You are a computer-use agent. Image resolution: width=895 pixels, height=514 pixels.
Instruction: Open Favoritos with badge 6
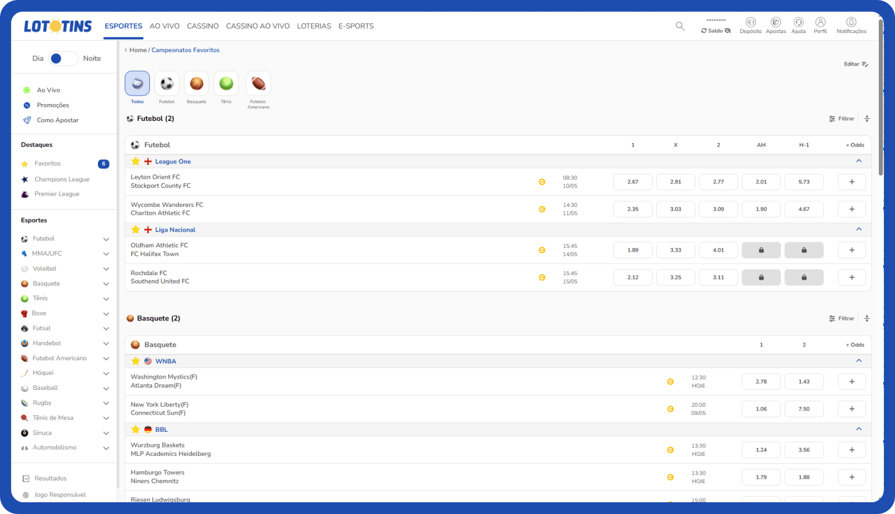coord(65,164)
